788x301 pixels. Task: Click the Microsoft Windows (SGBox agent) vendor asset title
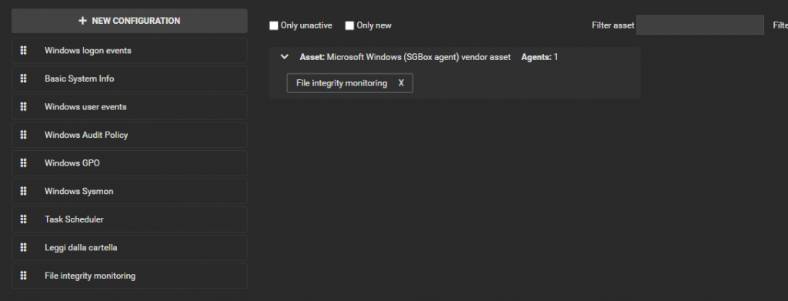405,57
